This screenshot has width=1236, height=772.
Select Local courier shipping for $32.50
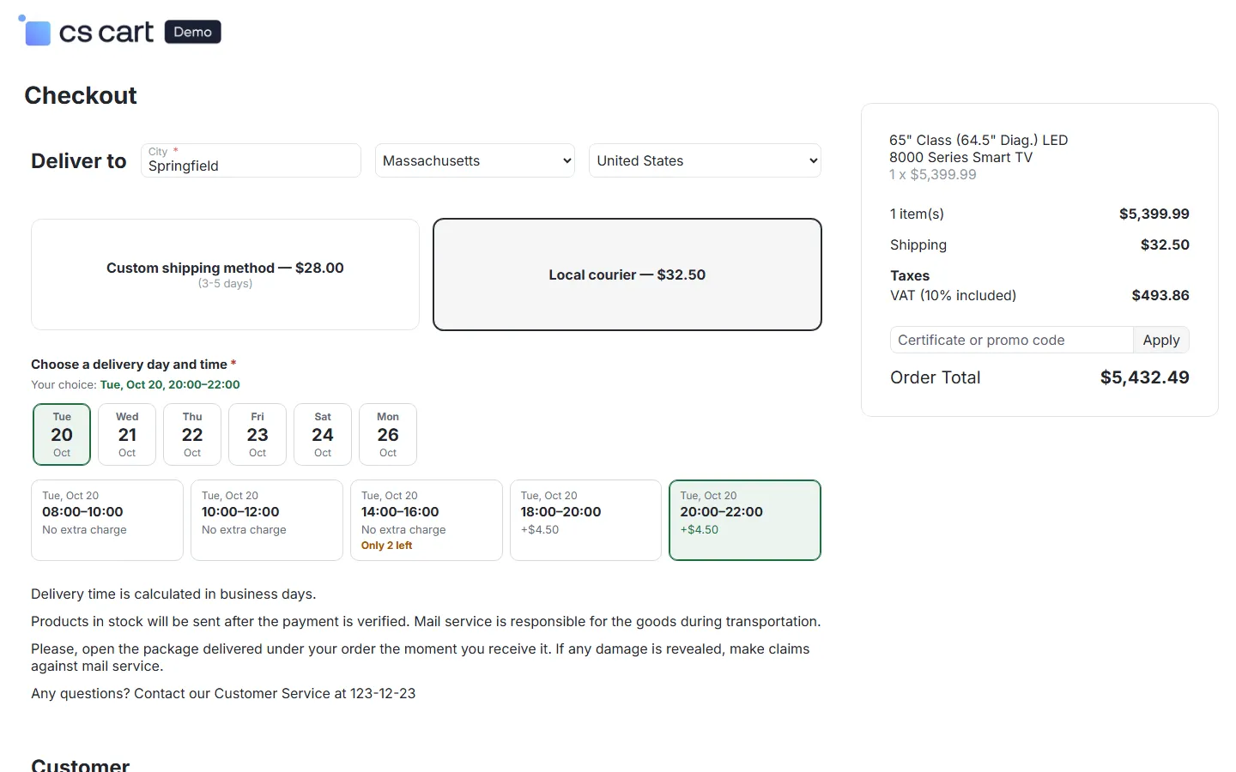pyautogui.click(x=627, y=274)
